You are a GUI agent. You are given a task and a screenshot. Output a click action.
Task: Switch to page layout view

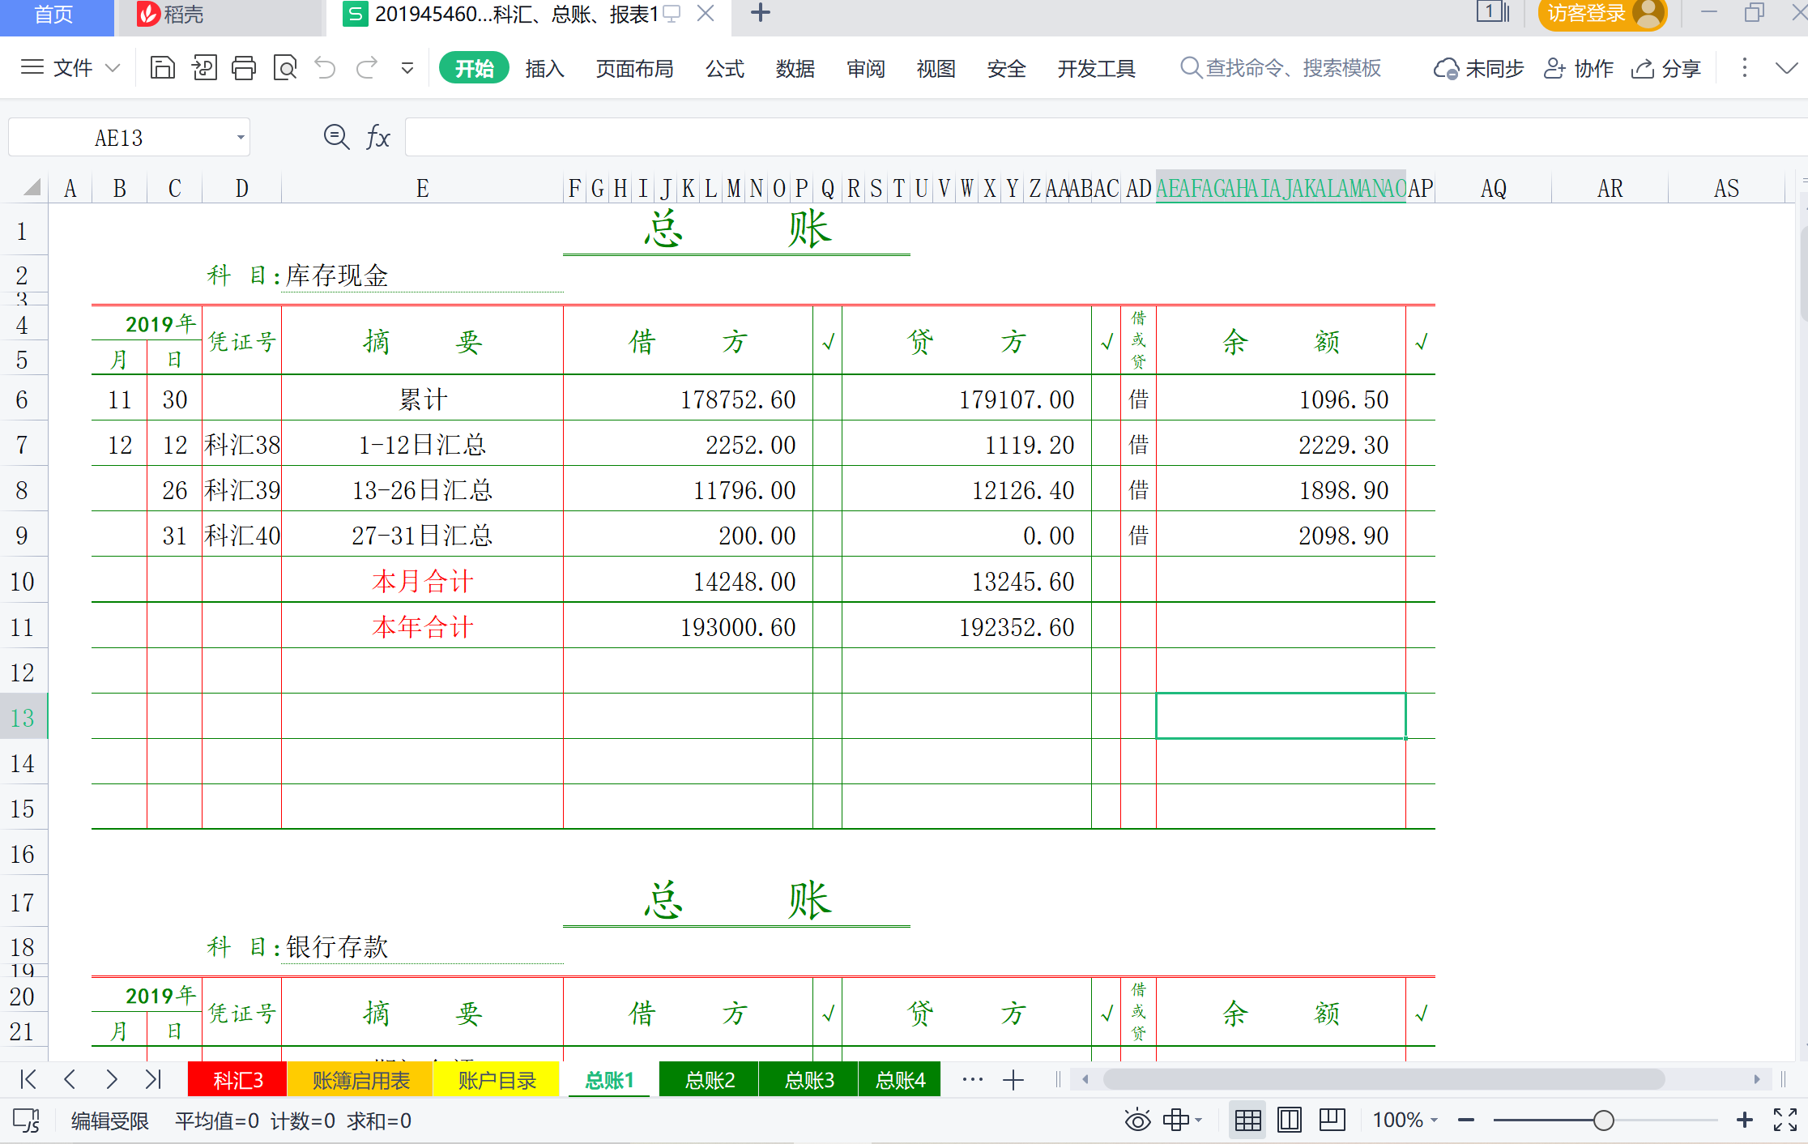coord(1290,1121)
